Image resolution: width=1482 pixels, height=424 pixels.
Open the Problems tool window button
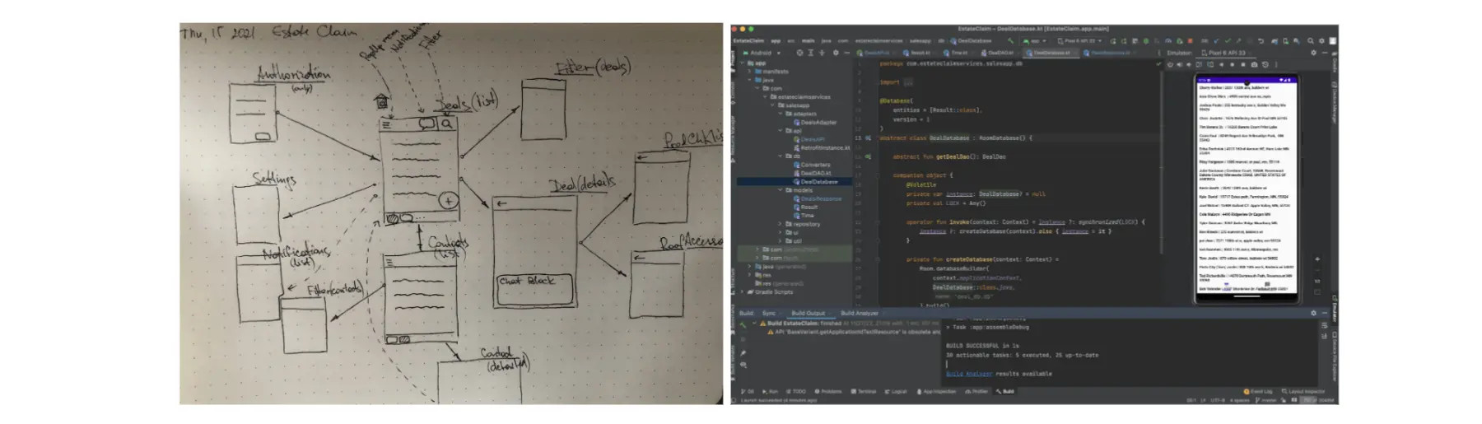[828, 391]
